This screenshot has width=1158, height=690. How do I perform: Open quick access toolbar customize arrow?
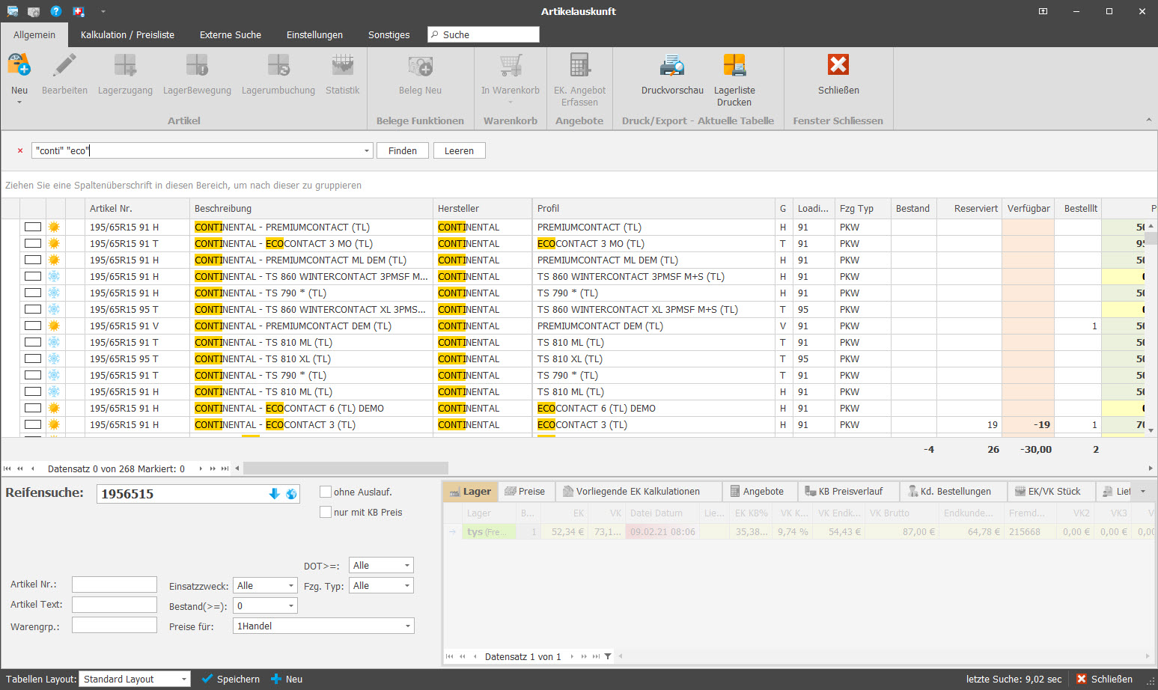(x=103, y=11)
